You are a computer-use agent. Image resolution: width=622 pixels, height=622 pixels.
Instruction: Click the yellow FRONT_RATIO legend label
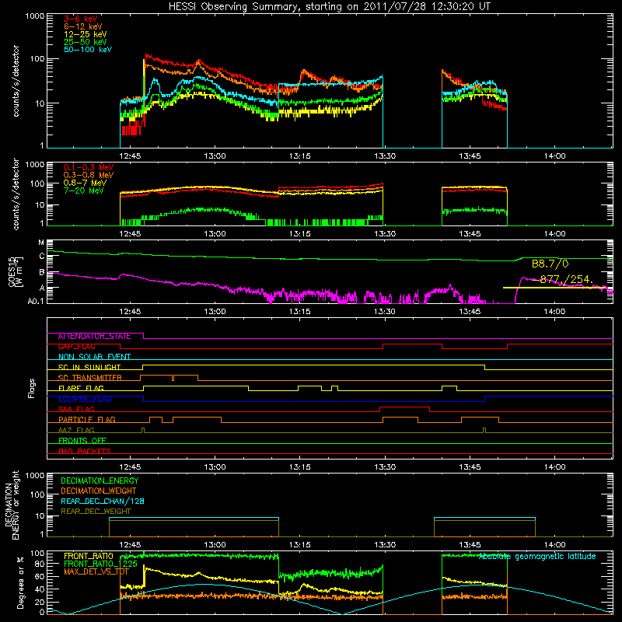pos(89,556)
